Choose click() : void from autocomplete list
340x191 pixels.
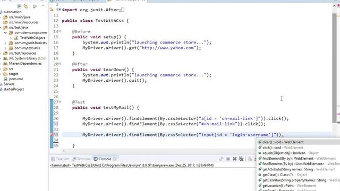click(299, 147)
